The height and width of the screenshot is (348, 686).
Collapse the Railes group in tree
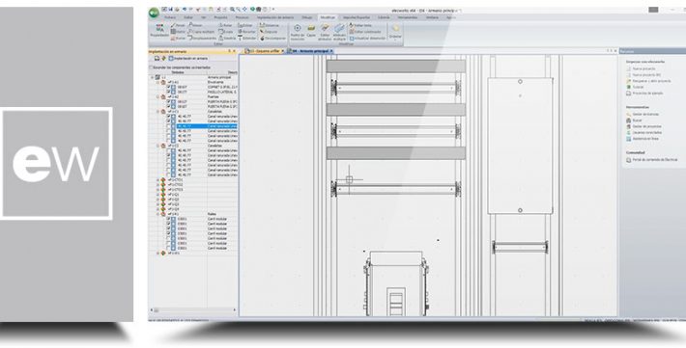pos(158,214)
